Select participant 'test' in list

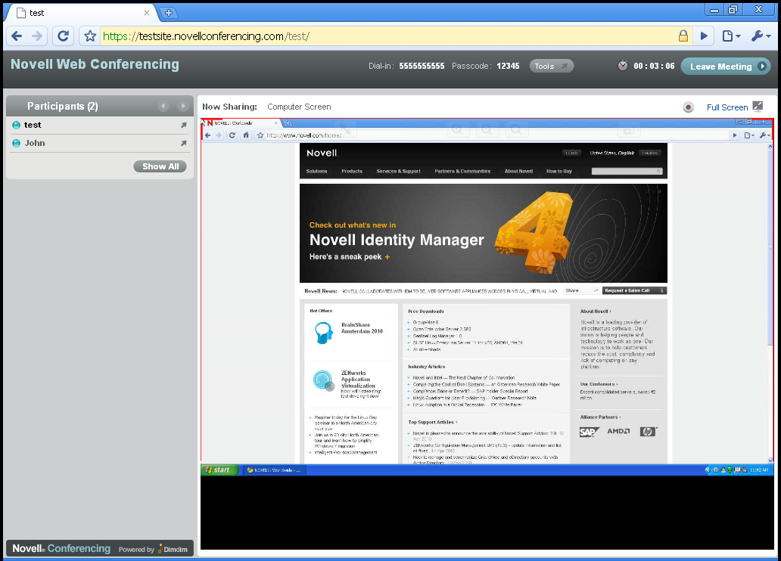tap(100, 125)
